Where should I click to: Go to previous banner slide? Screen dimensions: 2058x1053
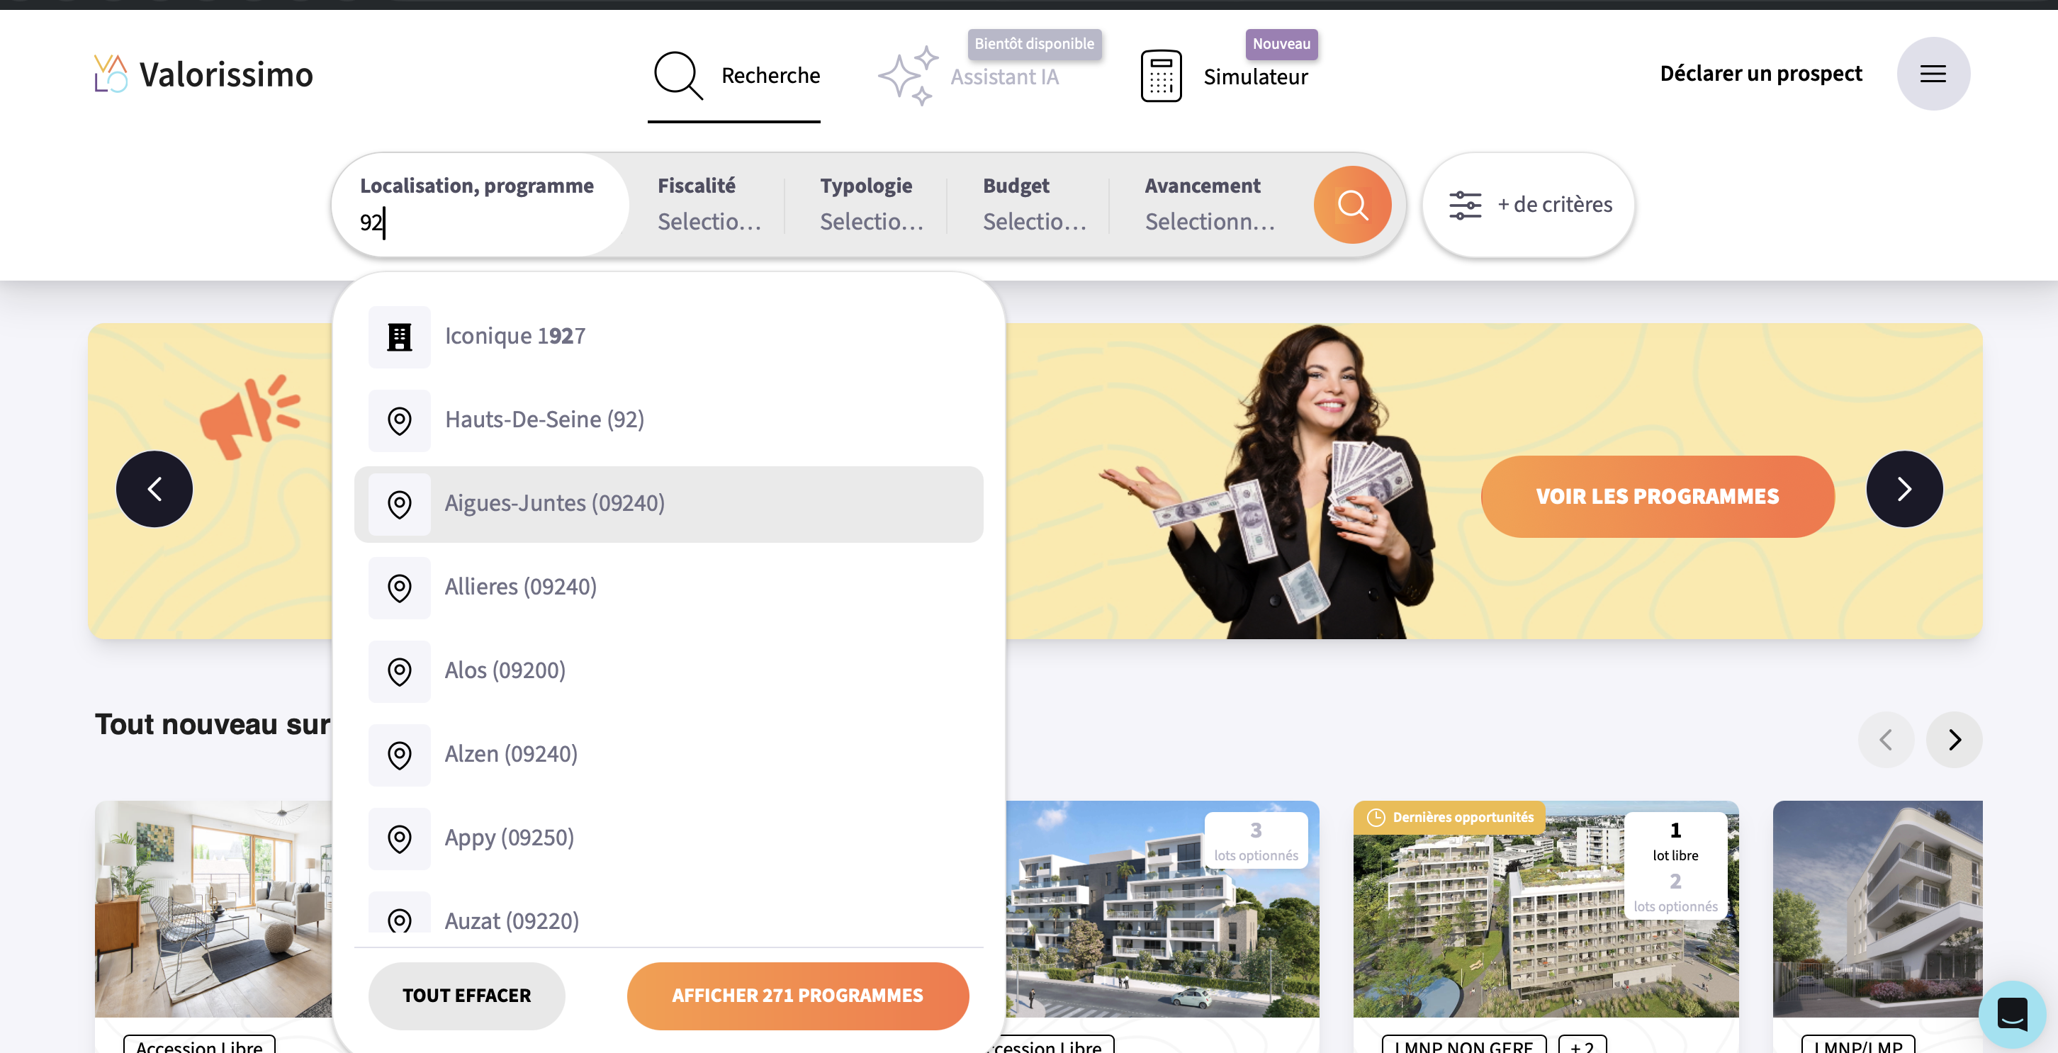tap(154, 489)
